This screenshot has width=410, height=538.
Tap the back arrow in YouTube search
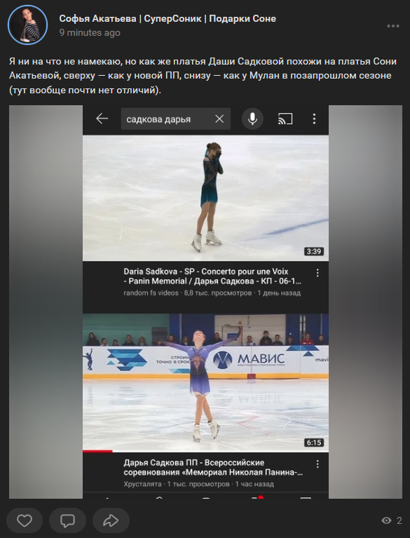[102, 119]
